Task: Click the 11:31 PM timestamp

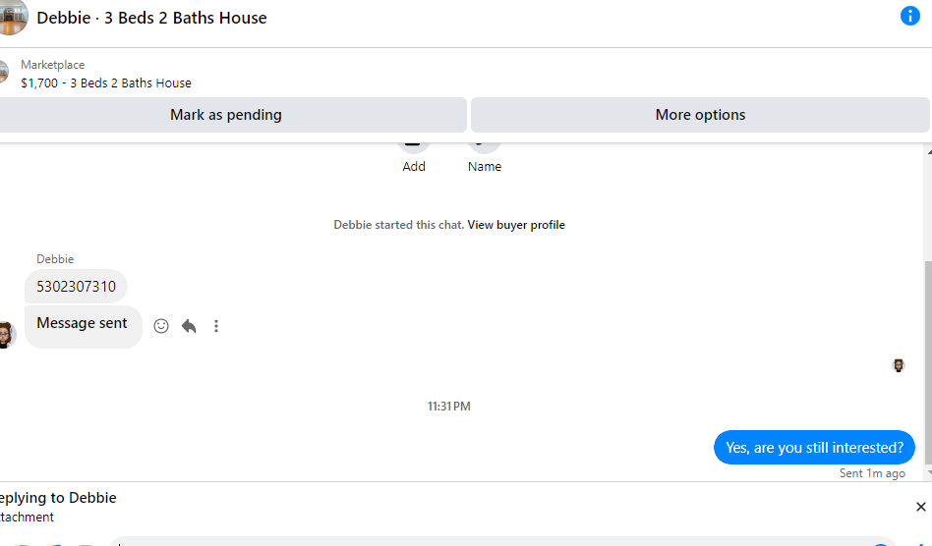Action: point(448,406)
